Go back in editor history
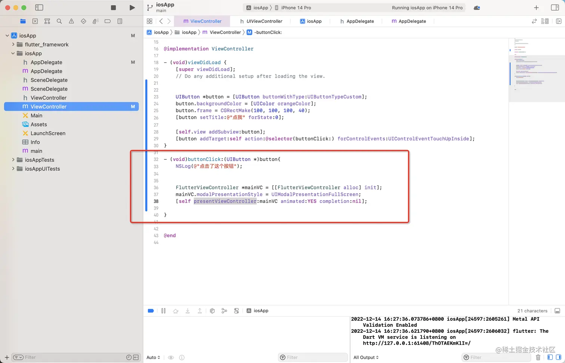Screen dimensions: 565x363 (161, 21)
